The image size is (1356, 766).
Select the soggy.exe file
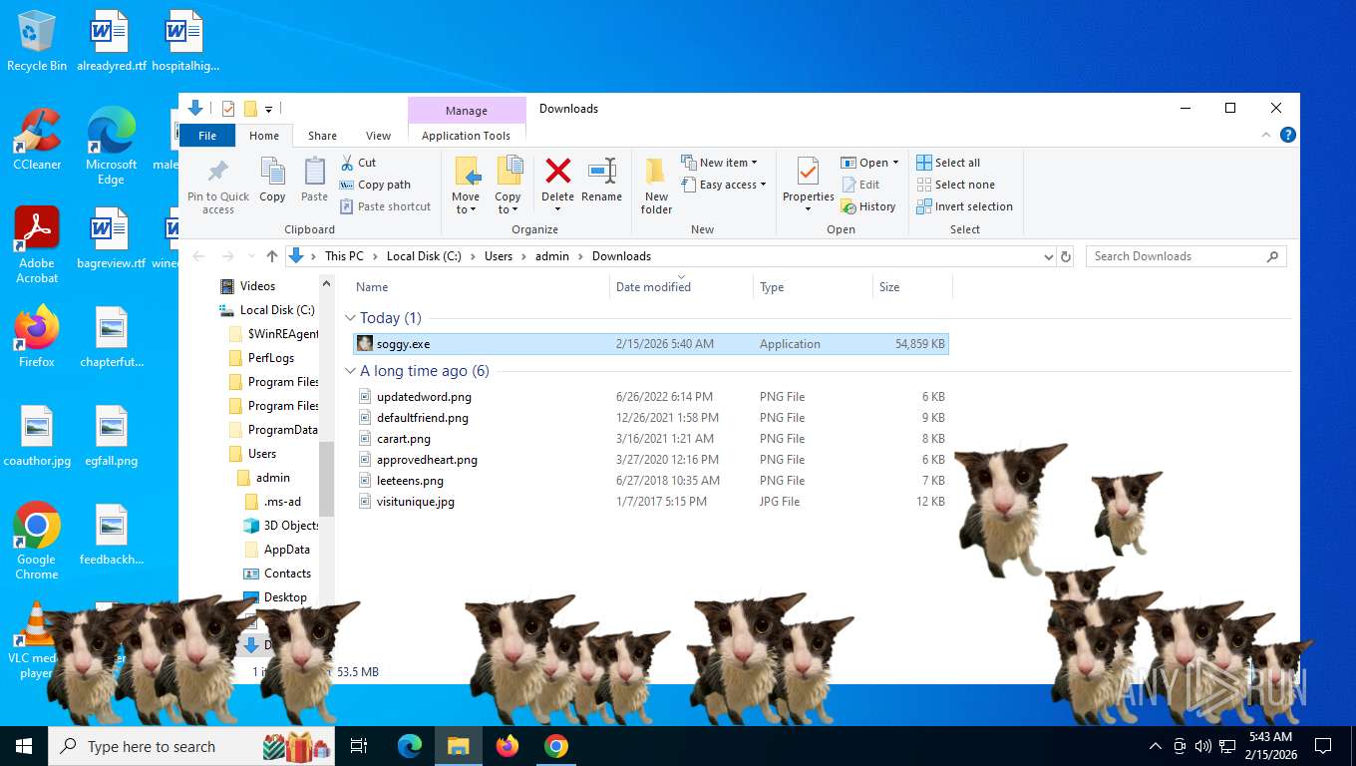651,344
